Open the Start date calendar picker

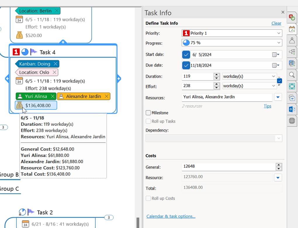[x=276, y=55]
